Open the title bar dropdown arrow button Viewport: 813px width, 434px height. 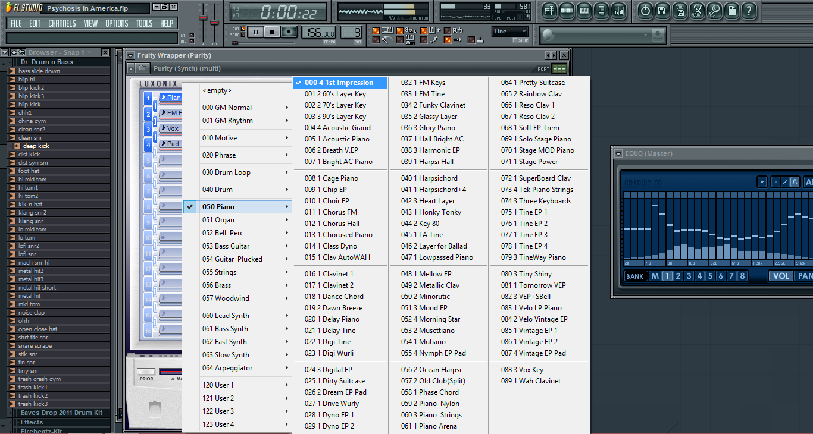pyautogui.click(x=157, y=7)
